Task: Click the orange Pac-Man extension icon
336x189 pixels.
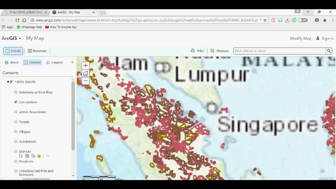Action: pos(273,20)
